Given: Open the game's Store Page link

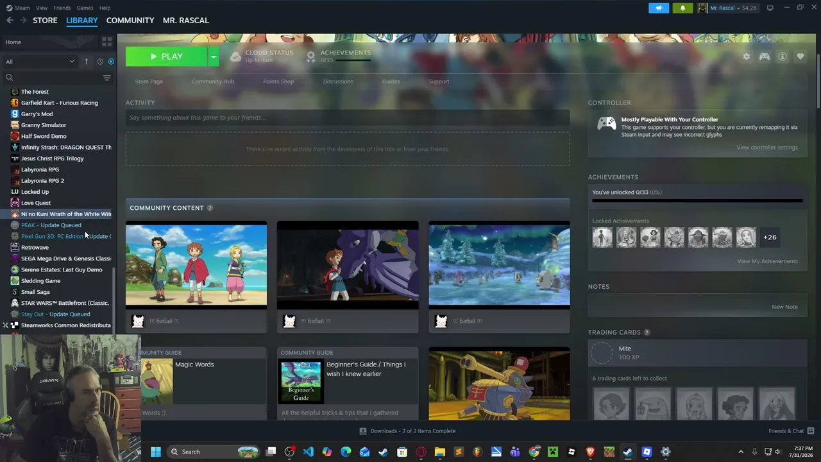Looking at the screenshot, I should pyautogui.click(x=149, y=81).
